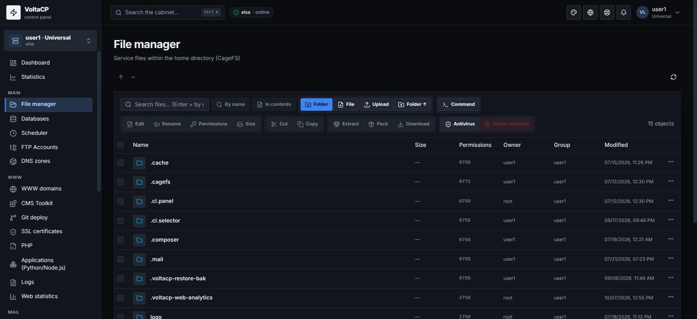697x319 pixels.
Task: Click the refresh file list icon
Action: [673, 77]
